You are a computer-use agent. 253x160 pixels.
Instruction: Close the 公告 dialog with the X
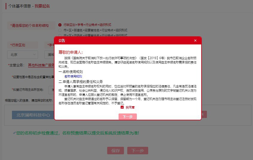[x=195, y=41]
